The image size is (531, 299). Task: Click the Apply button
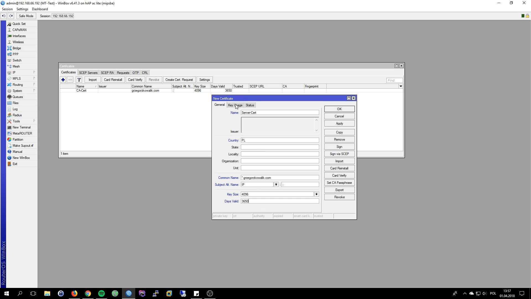click(x=339, y=123)
